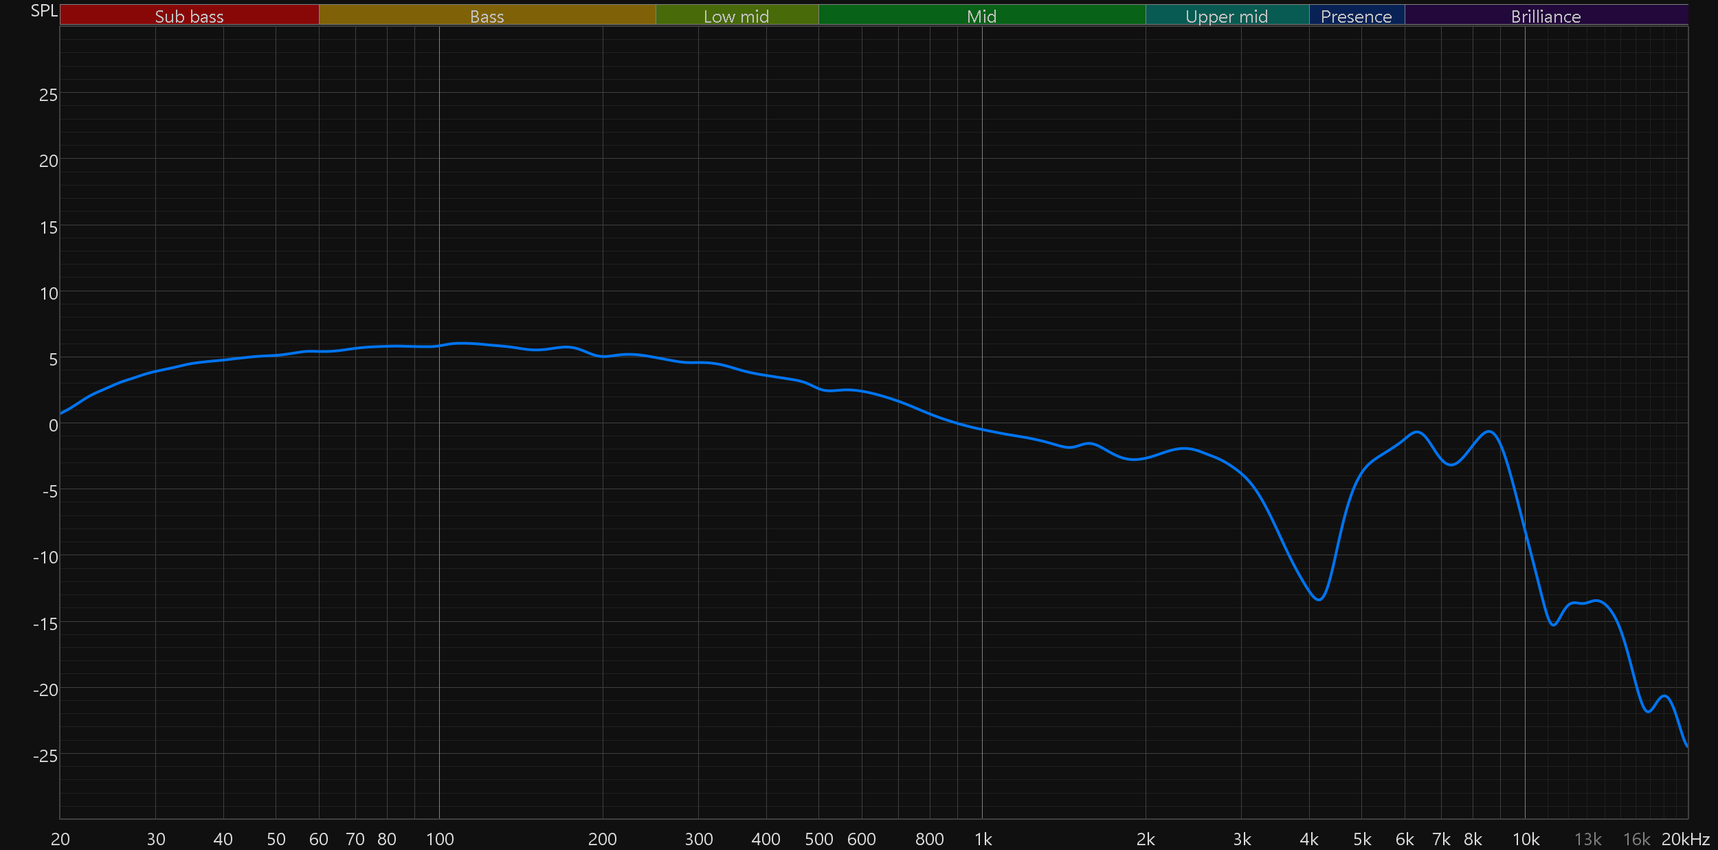The height and width of the screenshot is (850, 1718).
Task: Click the Low mid band header
Action: [x=736, y=16]
